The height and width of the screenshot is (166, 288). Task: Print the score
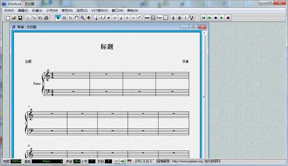click(46, 18)
